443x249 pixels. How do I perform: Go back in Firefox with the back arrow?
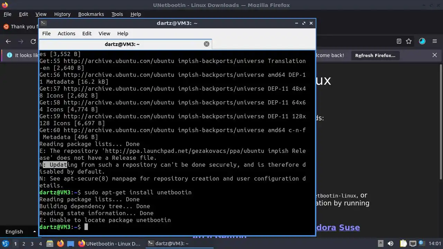click(x=8, y=41)
